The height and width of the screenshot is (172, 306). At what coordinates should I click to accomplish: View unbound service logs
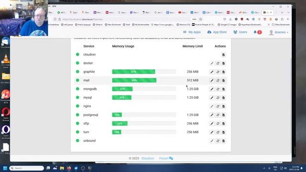(x=223, y=141)
